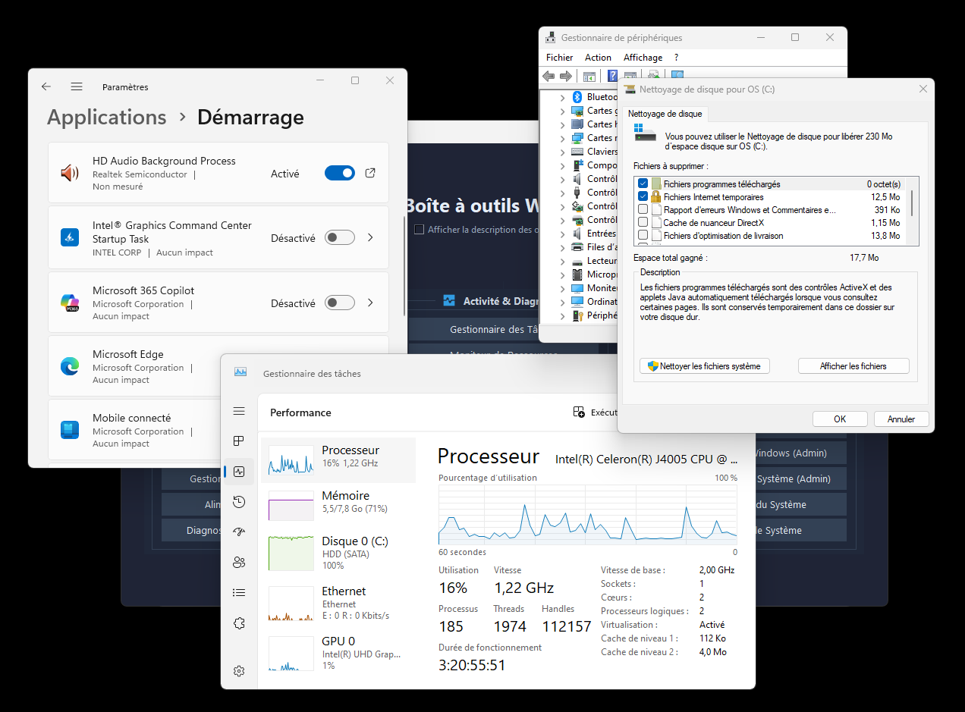Check Rapport d'erreurs Windows checkbox
Screen dimensions: 965x712
pyautogui.click(x=643, y=209)
